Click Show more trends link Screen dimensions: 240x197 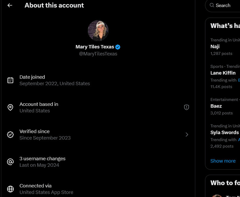[x=223, y=161]
